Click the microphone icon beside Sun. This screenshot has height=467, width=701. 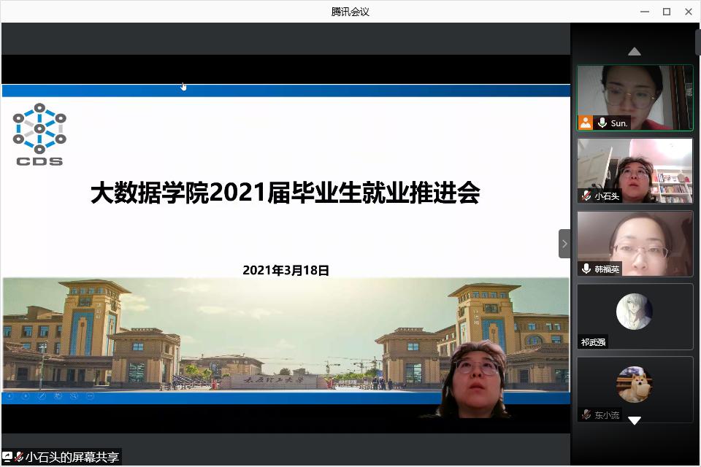pos(602,123)
